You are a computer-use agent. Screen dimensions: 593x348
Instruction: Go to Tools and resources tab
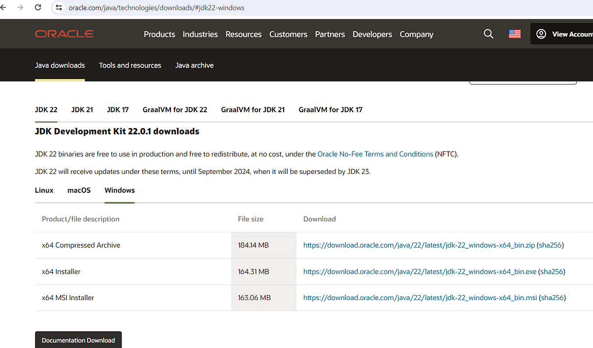click(130, 65)
